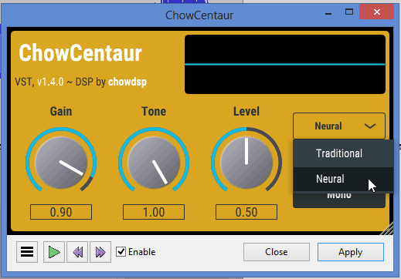Click the waveform scope display
The width and height of the screenshot is (401, 279).
(285, 64)
